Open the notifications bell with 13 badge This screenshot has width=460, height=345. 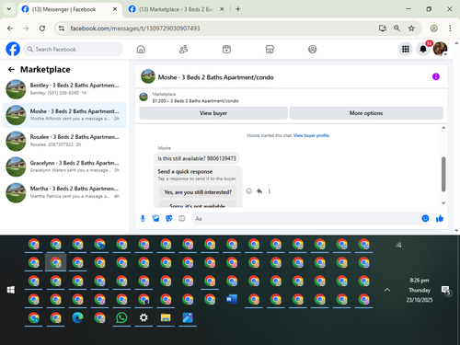(x=423, y=49)
